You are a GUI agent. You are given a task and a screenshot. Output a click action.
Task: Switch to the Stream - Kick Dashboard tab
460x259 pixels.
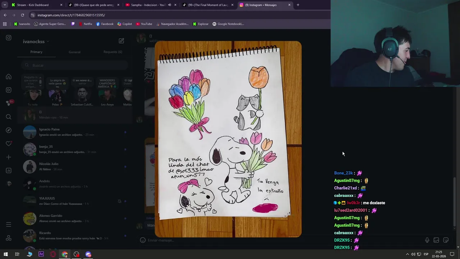(x=36, y=5)
